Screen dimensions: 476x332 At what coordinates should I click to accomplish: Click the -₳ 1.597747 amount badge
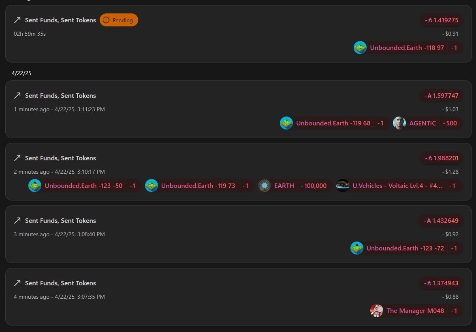(x=441, y=95)
